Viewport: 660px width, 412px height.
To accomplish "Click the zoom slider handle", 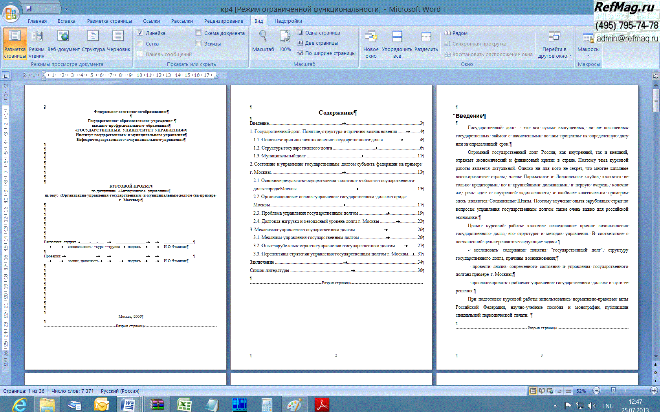I will (x=613, y=390).
